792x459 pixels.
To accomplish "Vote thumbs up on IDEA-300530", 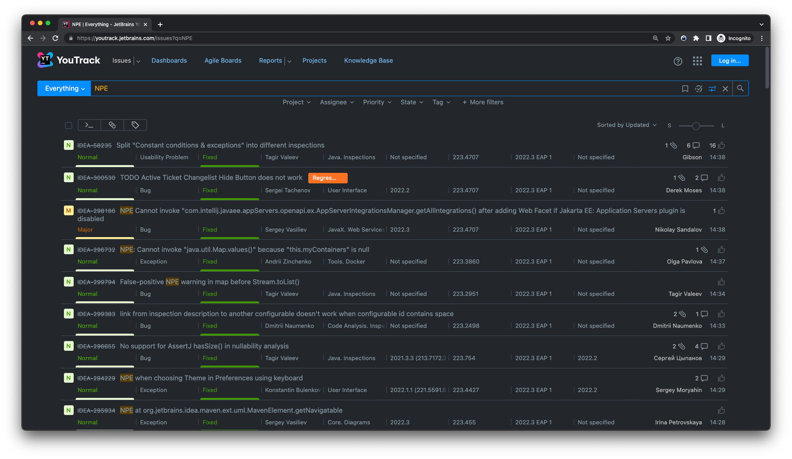I will (x=721, y=178).
